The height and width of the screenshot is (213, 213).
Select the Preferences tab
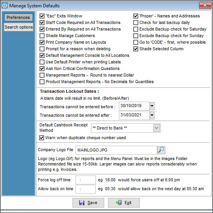click(x=18, y=17)
